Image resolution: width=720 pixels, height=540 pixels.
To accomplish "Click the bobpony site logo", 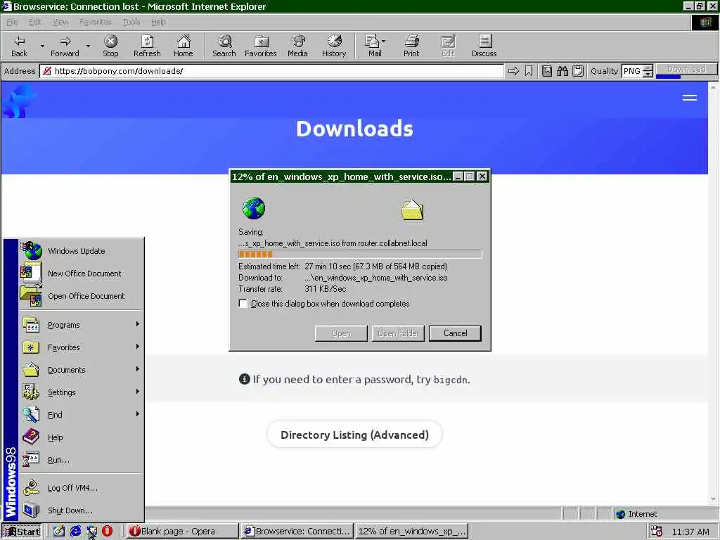I will point(18,101).
